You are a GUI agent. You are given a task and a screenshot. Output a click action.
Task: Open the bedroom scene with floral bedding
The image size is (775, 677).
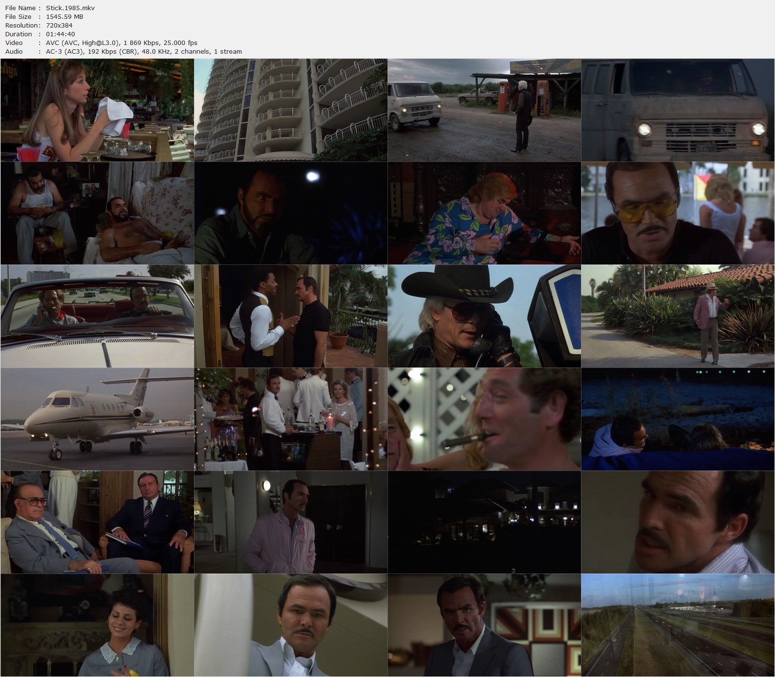pyautogui.click(x=97, y=213)
